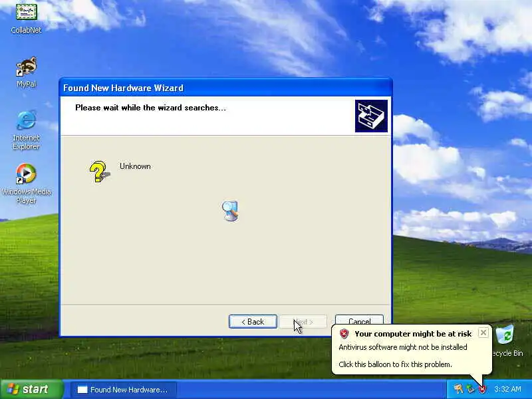Viewport: 532px width, 399px height.
Task: Click 'Please wait while the wizard searches...' heading
Action: point(150,108)
